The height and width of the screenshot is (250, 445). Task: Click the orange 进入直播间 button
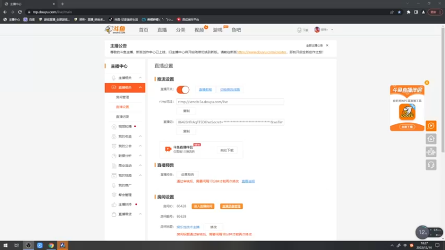tap(203, 206)
